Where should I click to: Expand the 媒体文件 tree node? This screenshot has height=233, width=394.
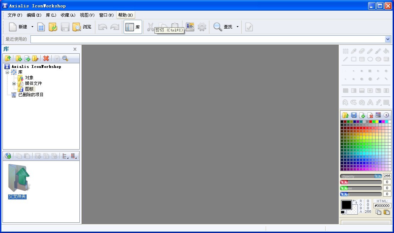14,83
